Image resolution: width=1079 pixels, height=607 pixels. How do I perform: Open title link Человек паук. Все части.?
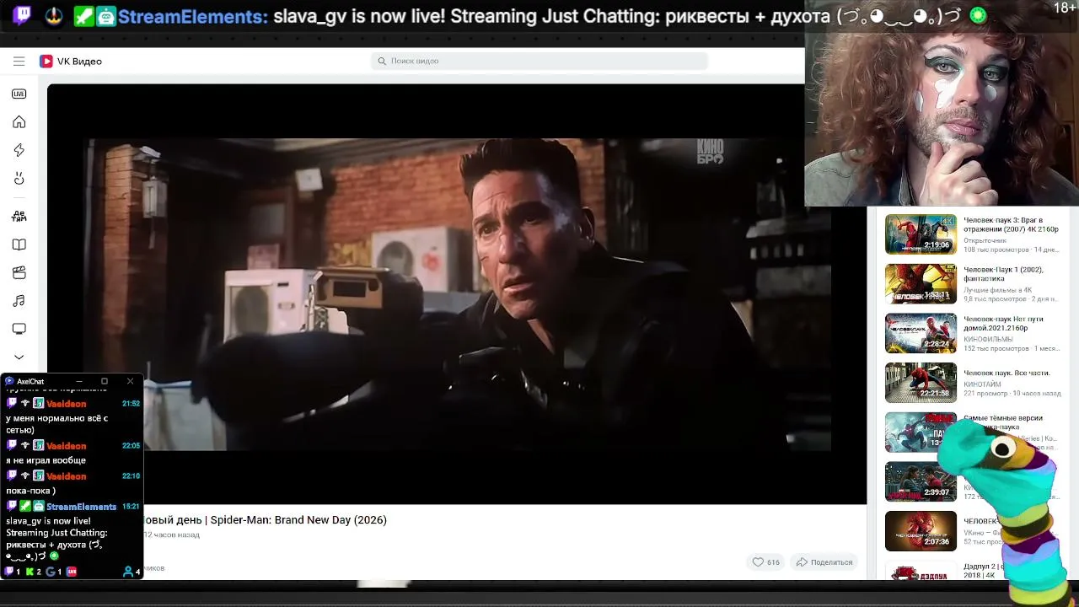tap(1007, 373)
